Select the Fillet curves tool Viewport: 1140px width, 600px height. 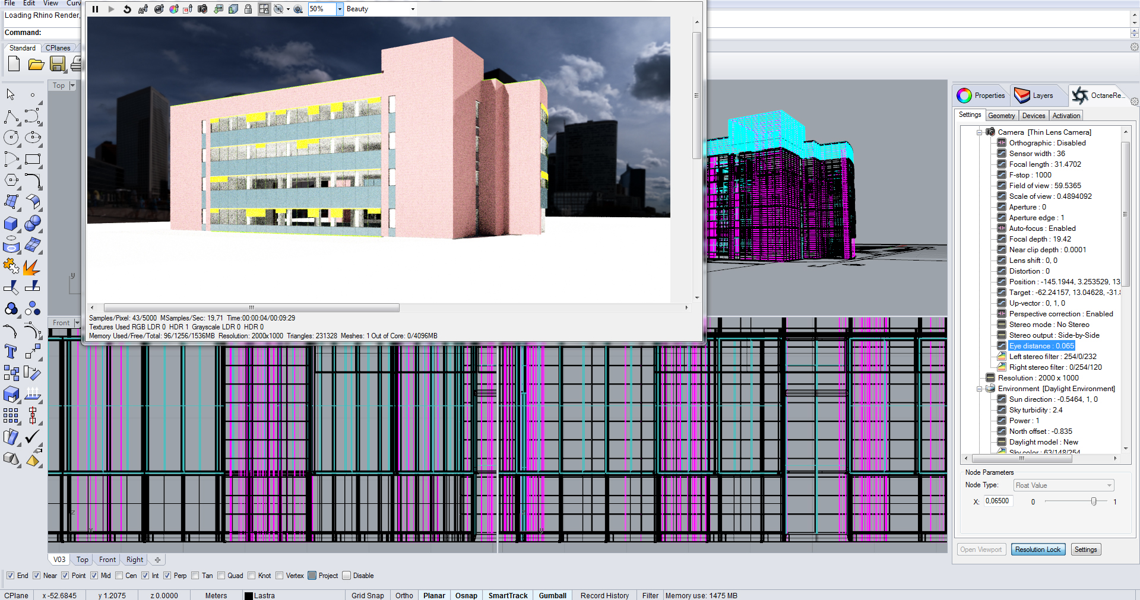tap(33, 180)
